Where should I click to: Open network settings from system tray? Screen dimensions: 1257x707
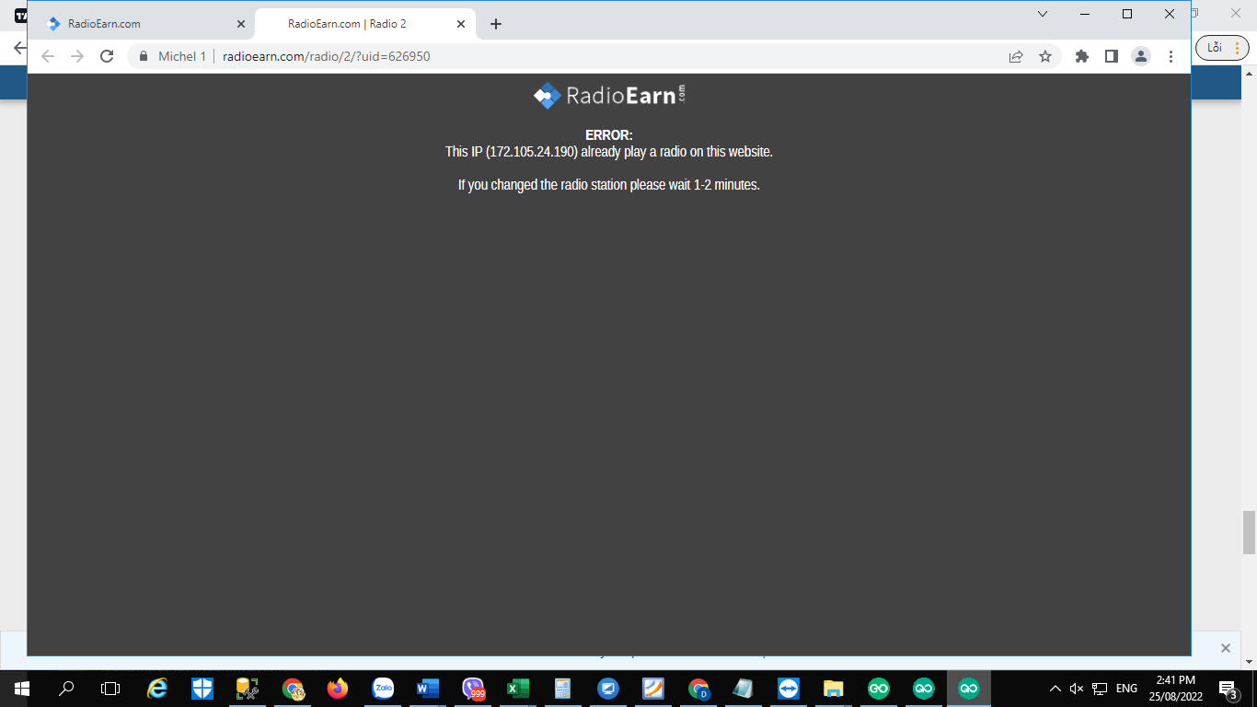click(x=1100, y=689)
